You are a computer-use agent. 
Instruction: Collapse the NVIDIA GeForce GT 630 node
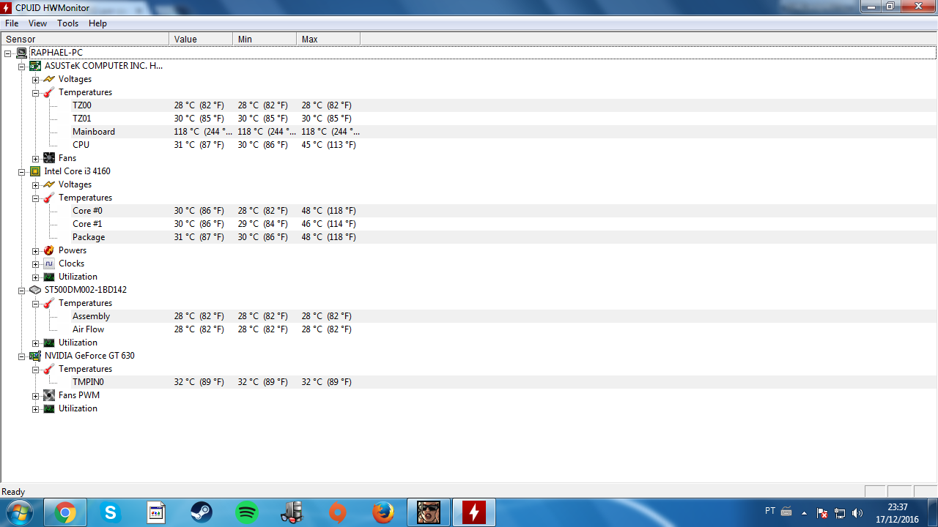point(22,356)
